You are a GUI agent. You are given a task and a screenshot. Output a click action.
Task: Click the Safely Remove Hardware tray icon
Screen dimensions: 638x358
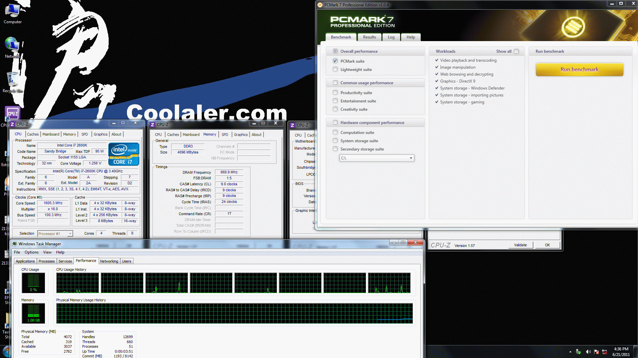click(x=579, y=352)
